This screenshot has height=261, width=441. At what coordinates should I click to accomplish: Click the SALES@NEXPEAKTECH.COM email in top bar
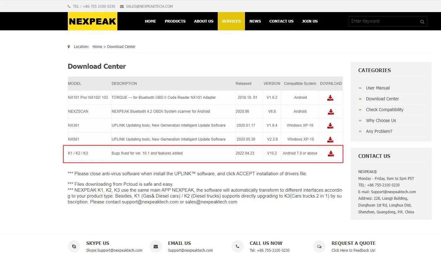pos(149,7)
